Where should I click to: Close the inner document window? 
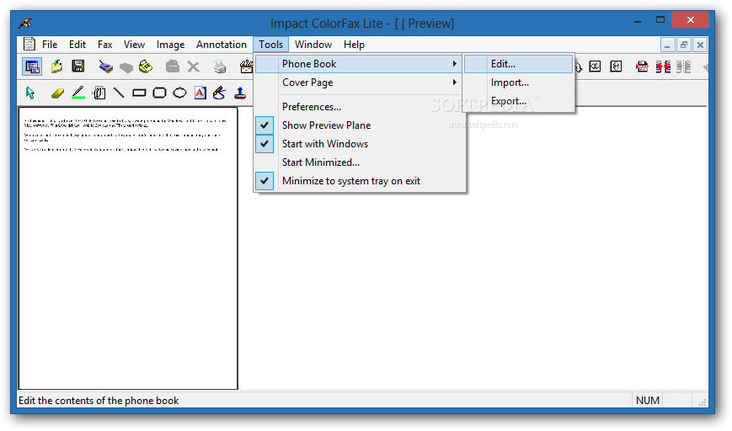pos(700,45)
